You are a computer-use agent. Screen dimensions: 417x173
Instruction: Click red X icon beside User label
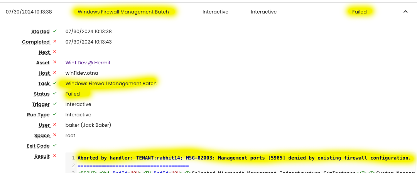coord(55,124)
